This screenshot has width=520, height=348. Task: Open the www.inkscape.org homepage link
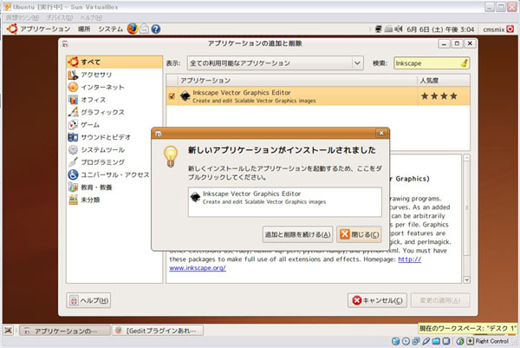[x=198, y=268]
